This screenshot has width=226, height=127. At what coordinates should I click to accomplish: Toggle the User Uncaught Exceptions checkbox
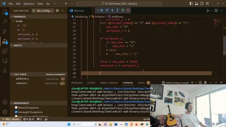[16, 116]
